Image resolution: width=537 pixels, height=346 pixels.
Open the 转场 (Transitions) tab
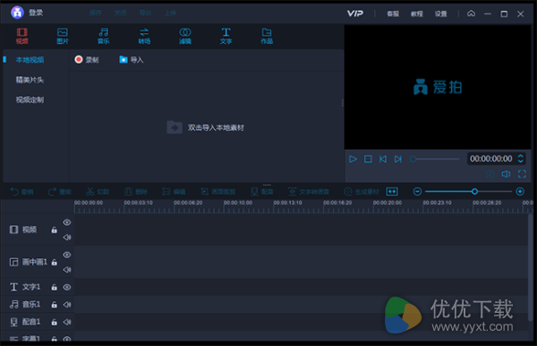144,36
